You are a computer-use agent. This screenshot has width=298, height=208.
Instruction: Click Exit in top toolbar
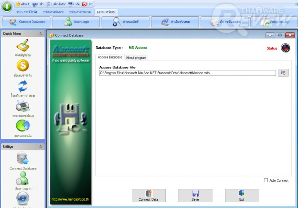click(x=88, y=4)
